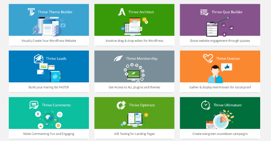Screen dimensions: 271x141
Task: Click the Thrive Optimize arrows icon
Action: [x=121, y=105]
